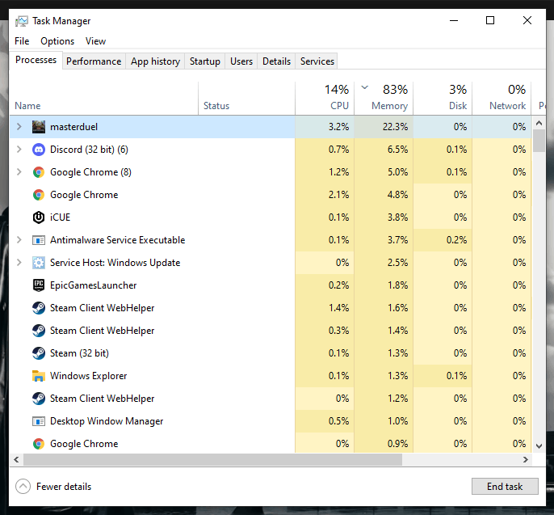Click the Service Host: Windows Update icon
This screenshot has width=554, height=515.
point(39,263)
